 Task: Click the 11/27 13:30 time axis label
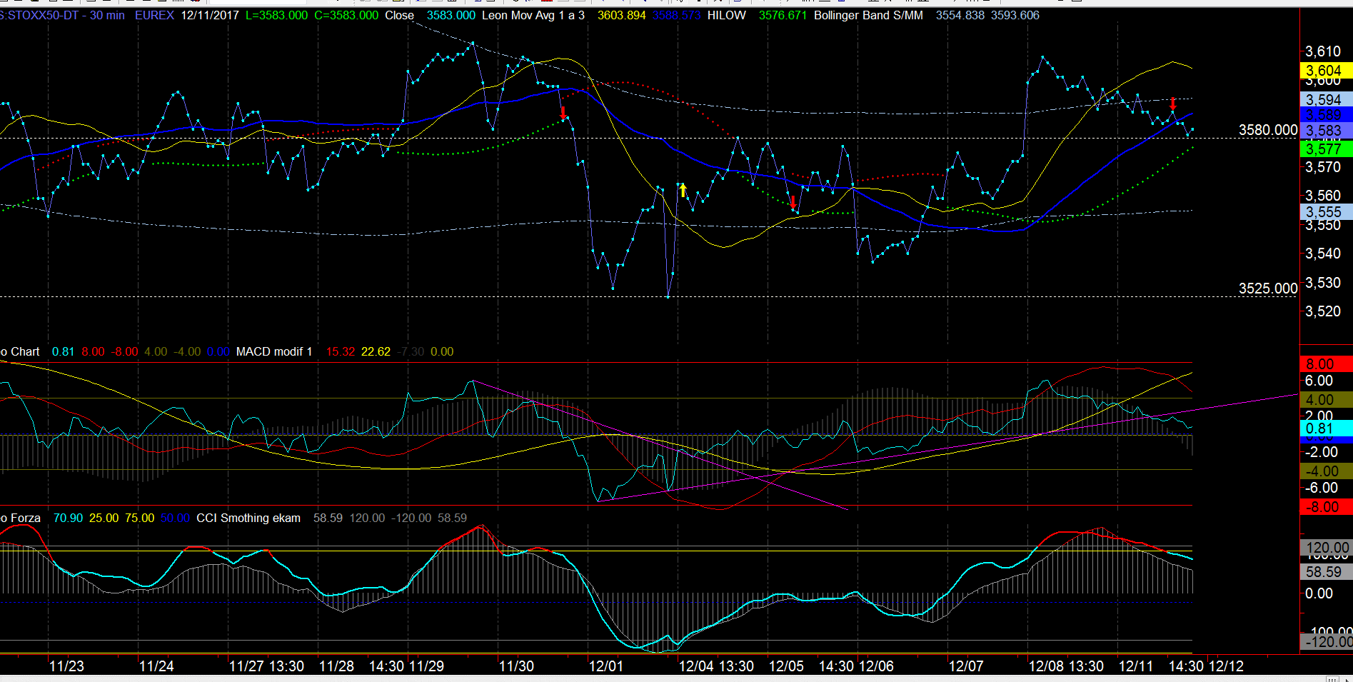coord(266,666)
